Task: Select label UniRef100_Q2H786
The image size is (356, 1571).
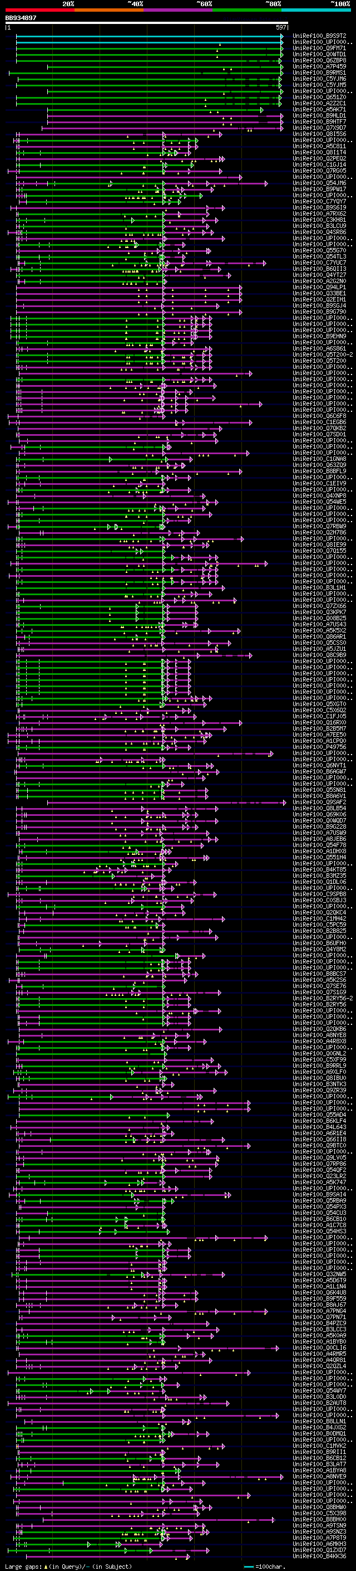Action: 319,532
